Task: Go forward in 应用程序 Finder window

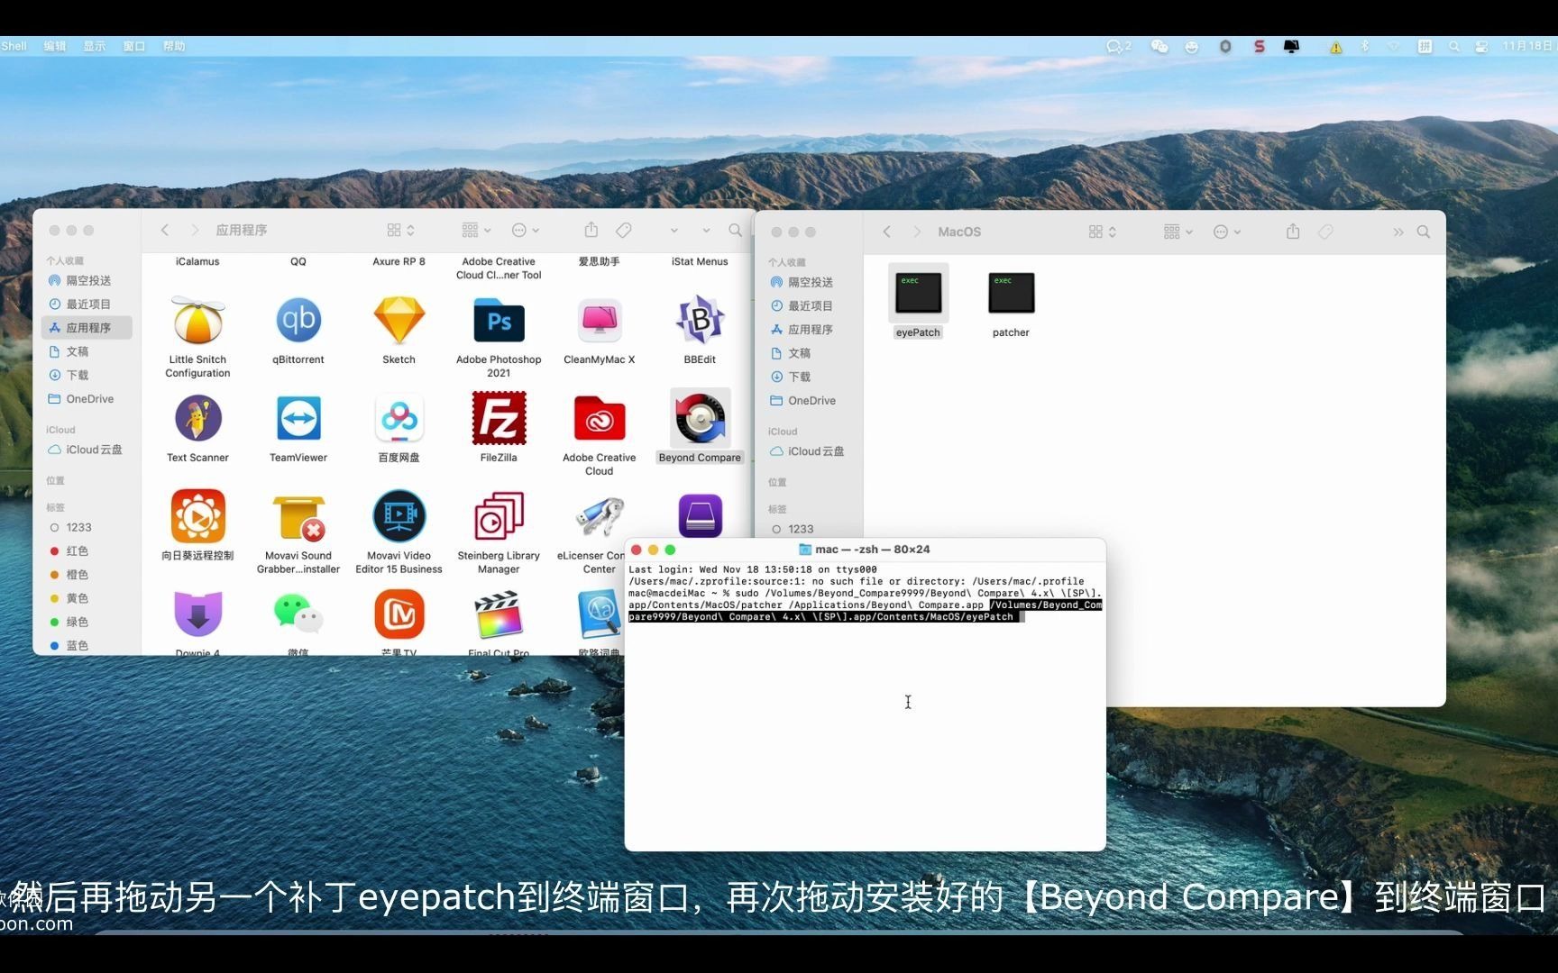Action: coord(194,230)
